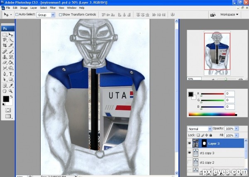Open the Auto-Select Group dropdown
The height and width of the screenshot is (177, 249).
click(53, 15)
